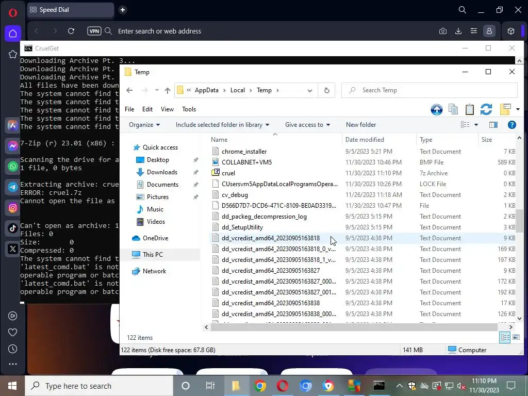This screenshot has width=528, height=396.
Task: Click the taskbar search box
Action: click(99, 386)
